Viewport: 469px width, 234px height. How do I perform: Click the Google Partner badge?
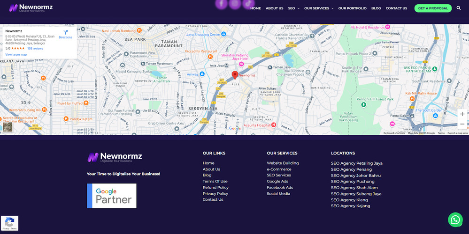pyautogui.click(x=112, y=196)
